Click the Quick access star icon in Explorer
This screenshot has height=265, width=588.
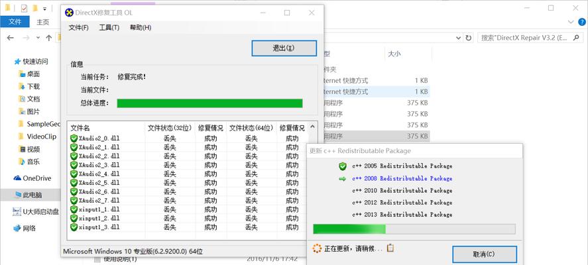(17, 62)
